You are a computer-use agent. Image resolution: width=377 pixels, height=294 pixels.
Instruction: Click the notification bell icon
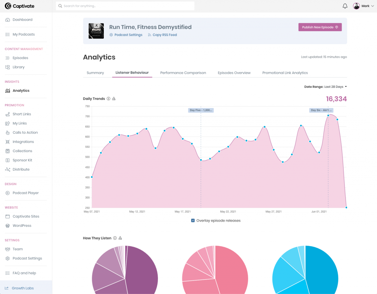pos(345,6)
